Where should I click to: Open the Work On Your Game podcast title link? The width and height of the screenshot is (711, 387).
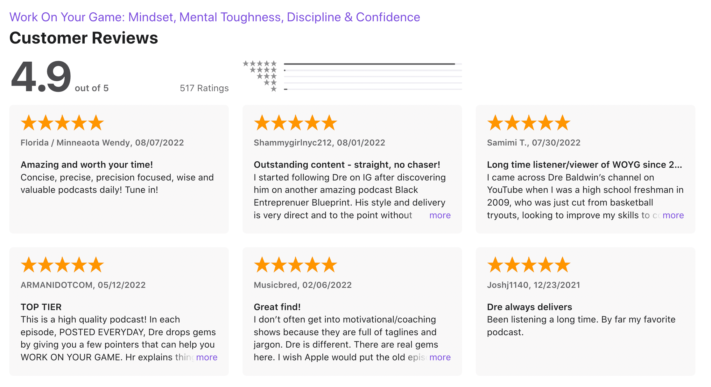215,17
